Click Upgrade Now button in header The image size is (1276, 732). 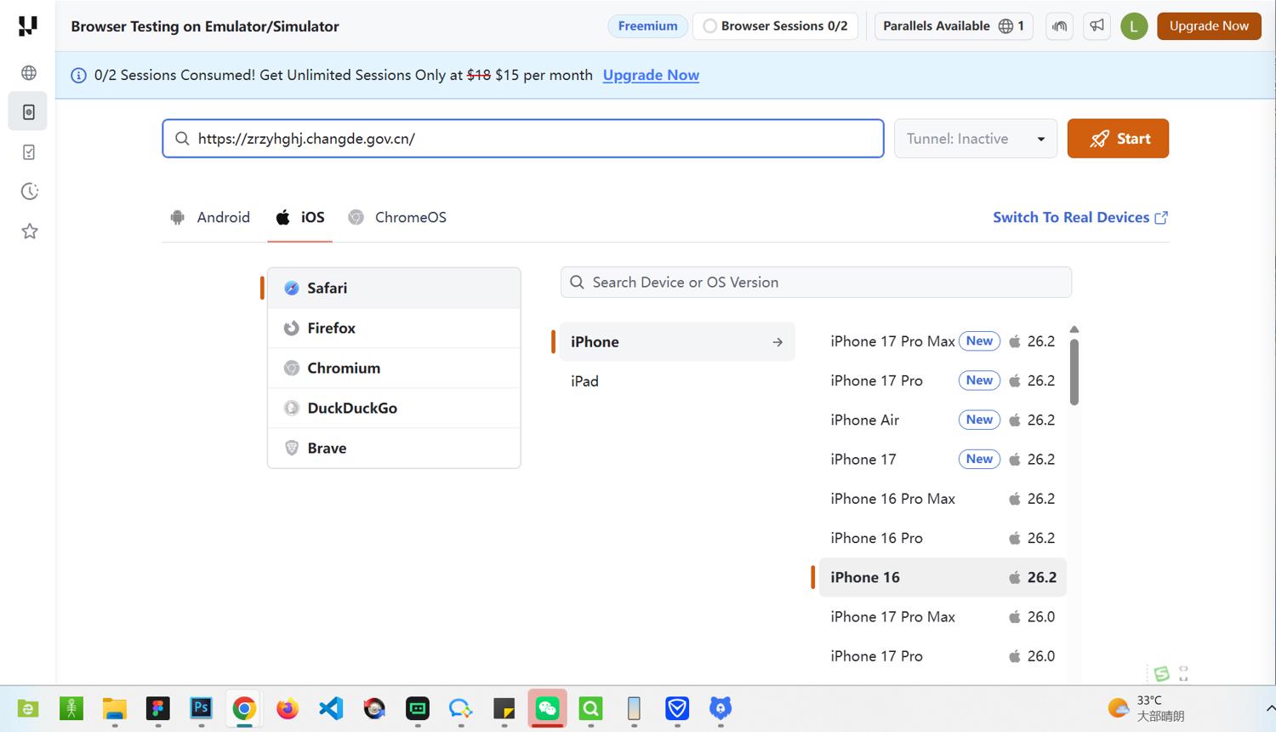pyautogui.click(x=1209, y=26)
